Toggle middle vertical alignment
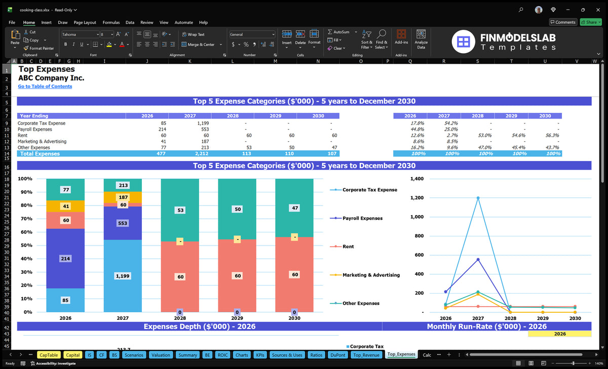The height and width of the screenshot is (369, 608). coord(147,34)
